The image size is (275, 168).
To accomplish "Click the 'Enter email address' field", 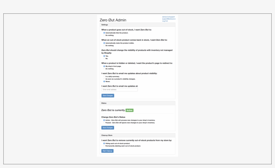I will [x=119, y=90].
